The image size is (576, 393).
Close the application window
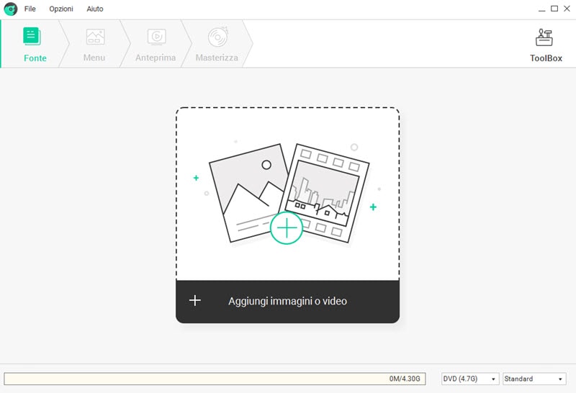tap(567, 9)
